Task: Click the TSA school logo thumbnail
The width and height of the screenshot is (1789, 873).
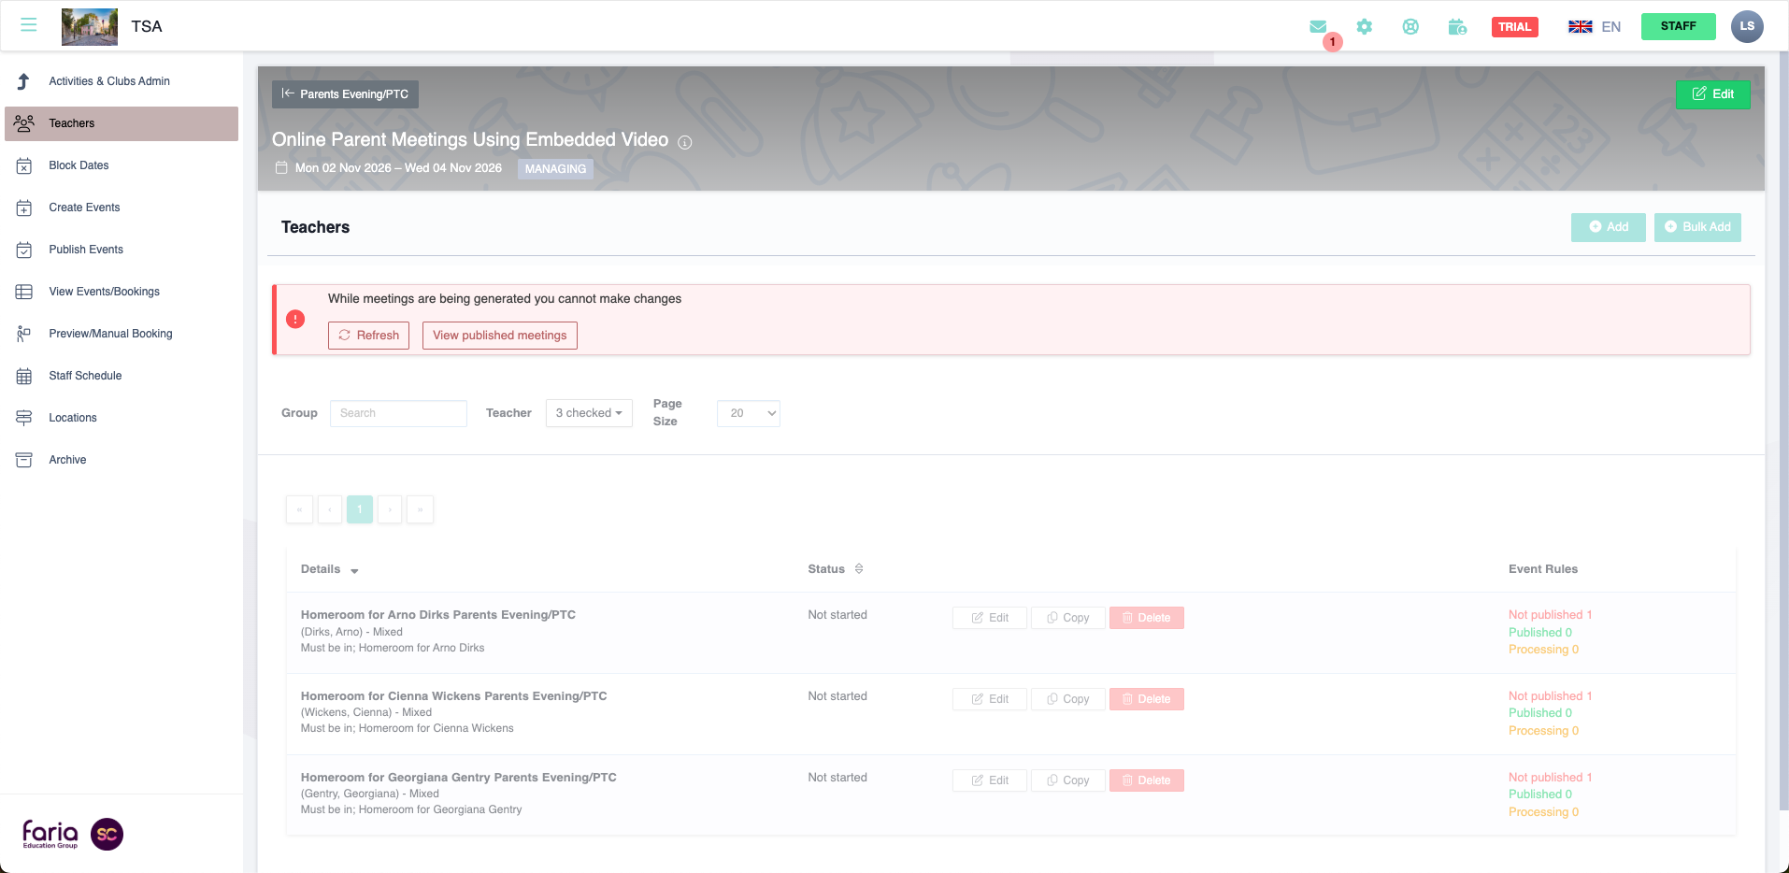Action: (x=90, y=26)
